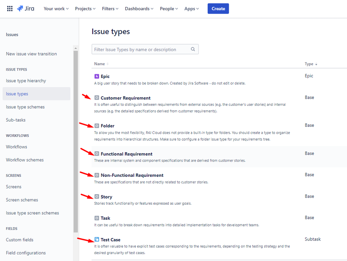347x261 pixels.
Task: Open the Dashboards dropdown
Action: (139, 9)
